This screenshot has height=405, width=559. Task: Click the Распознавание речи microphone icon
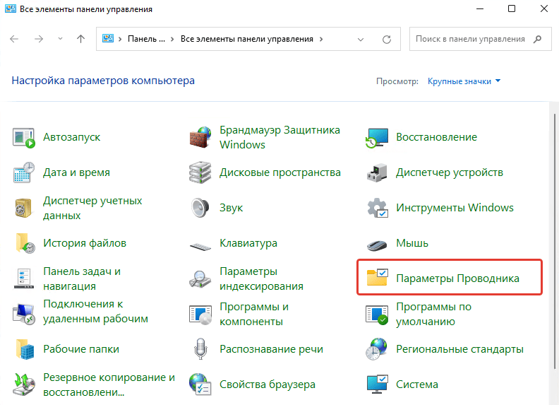(200, 349)
